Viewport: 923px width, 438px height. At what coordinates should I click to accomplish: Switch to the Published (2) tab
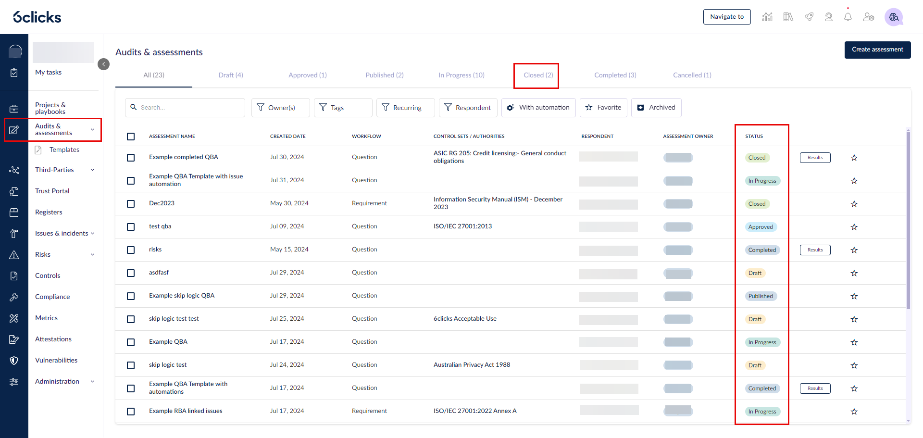tap(385, 75)
